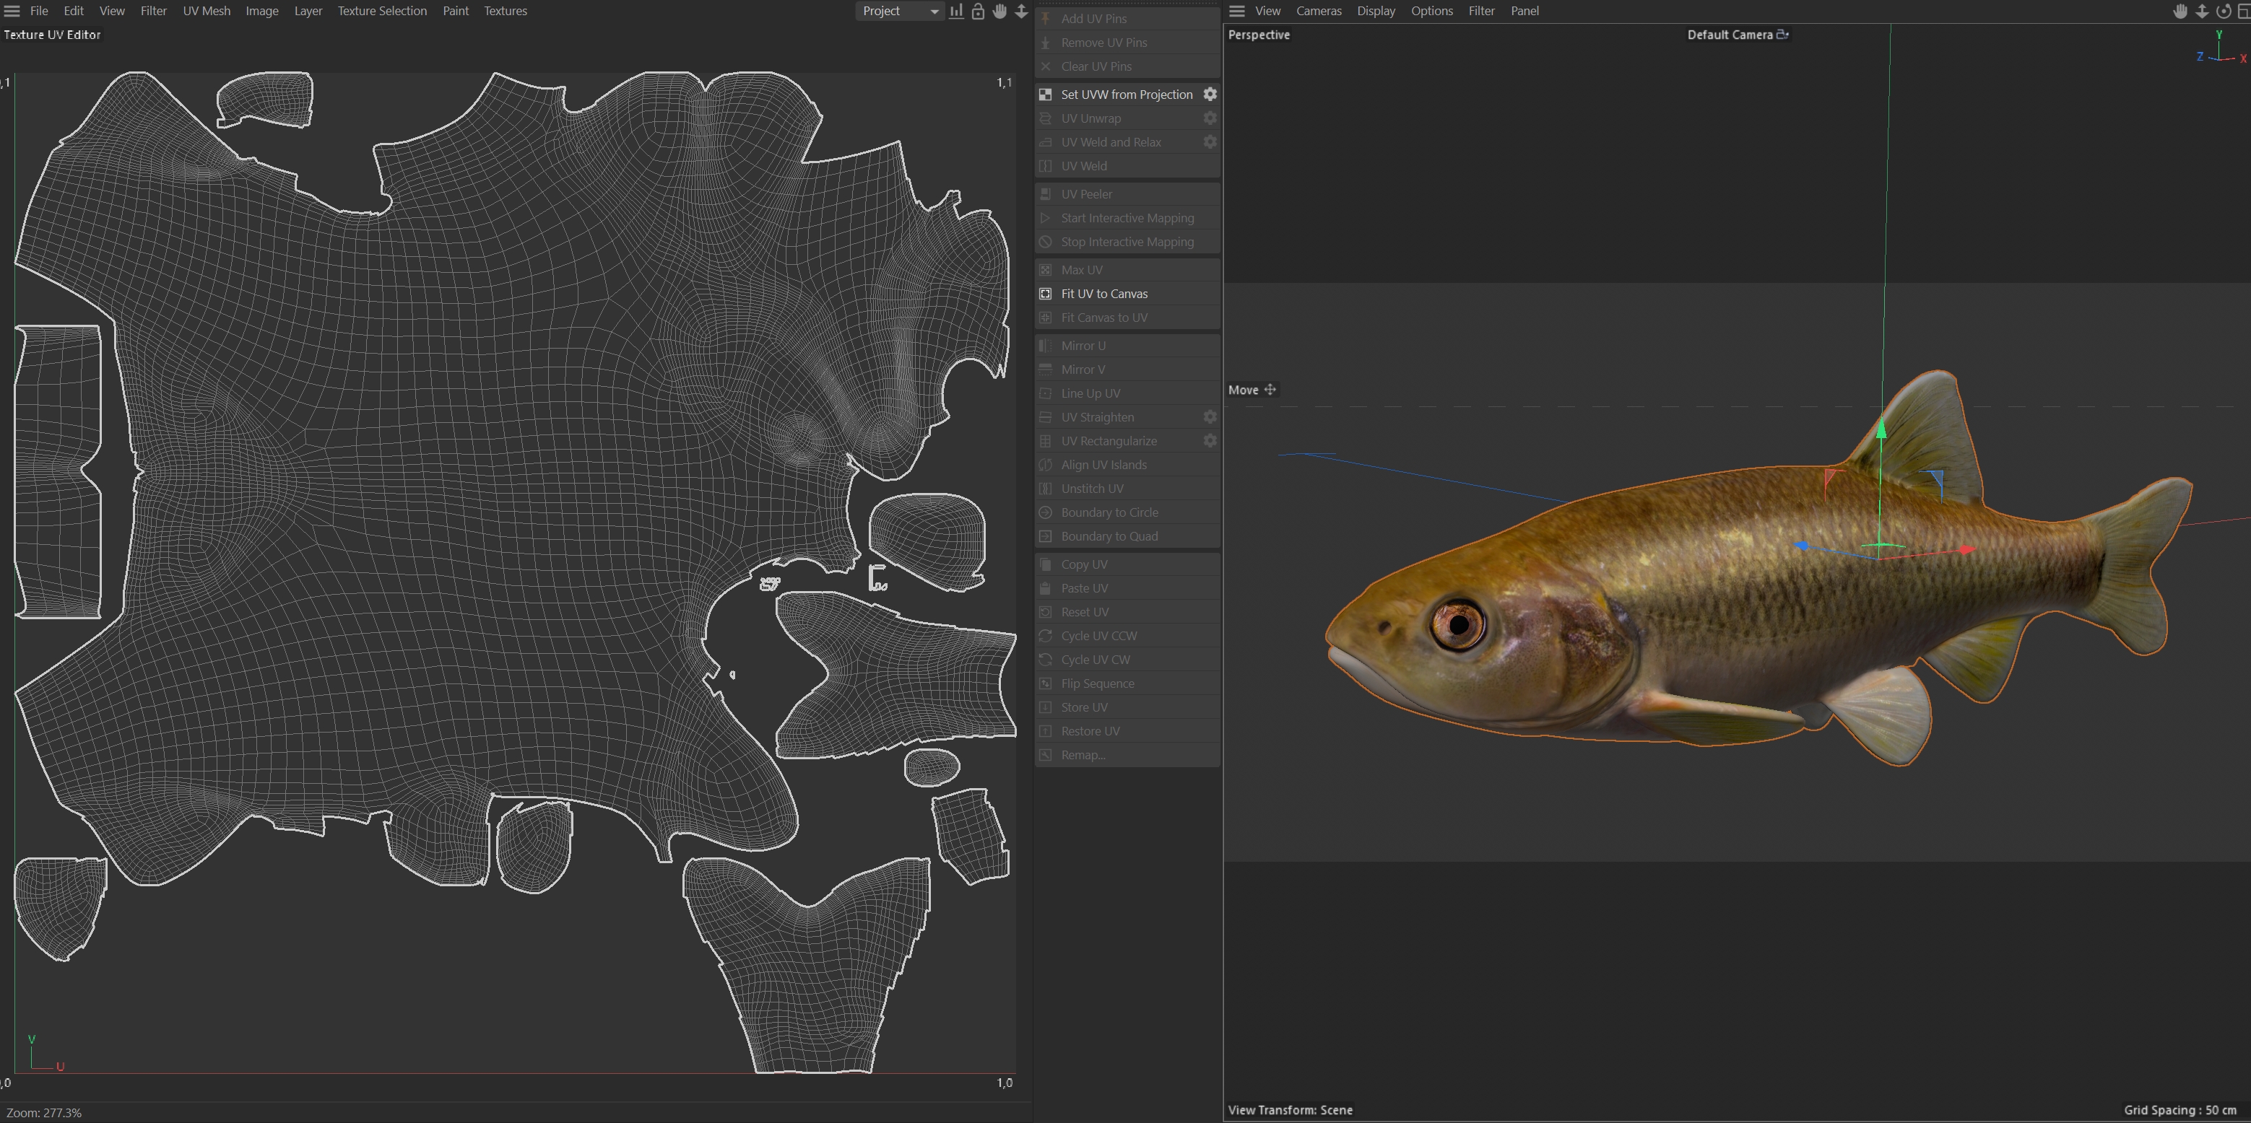Click the Move tool crosshair icon in viewport
This screenshot has height=1123, width=2251.
pos(1270,390)
